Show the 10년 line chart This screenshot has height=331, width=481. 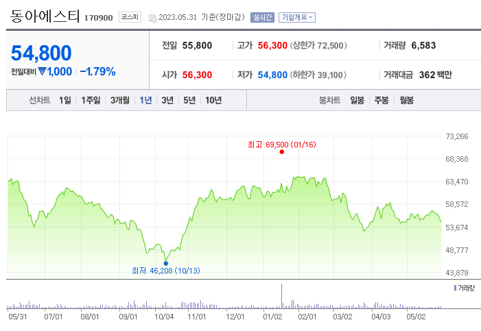213,100
